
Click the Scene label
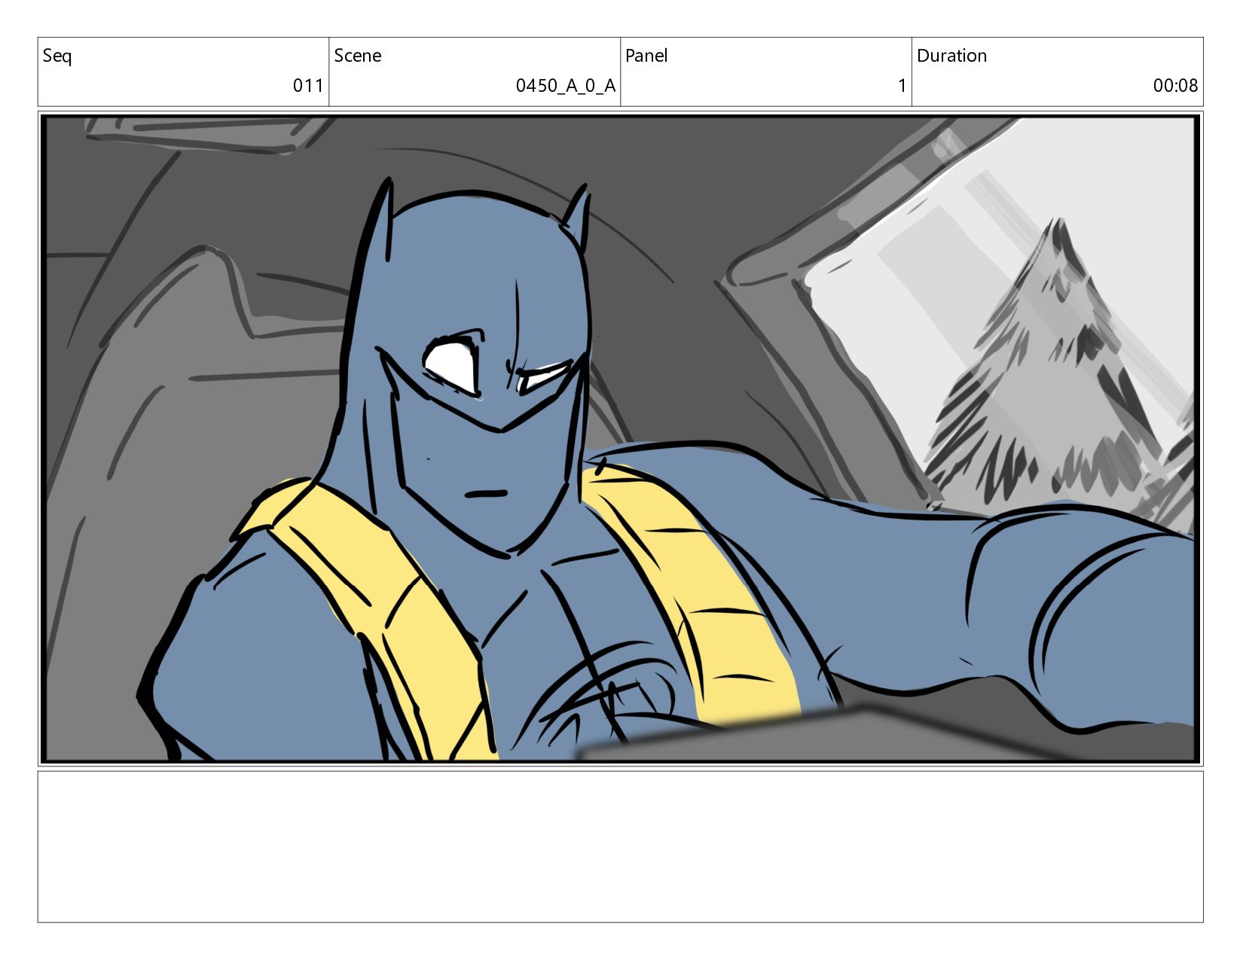[x=358, y=56]
